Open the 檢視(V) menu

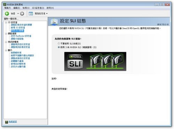click(26, 8)
